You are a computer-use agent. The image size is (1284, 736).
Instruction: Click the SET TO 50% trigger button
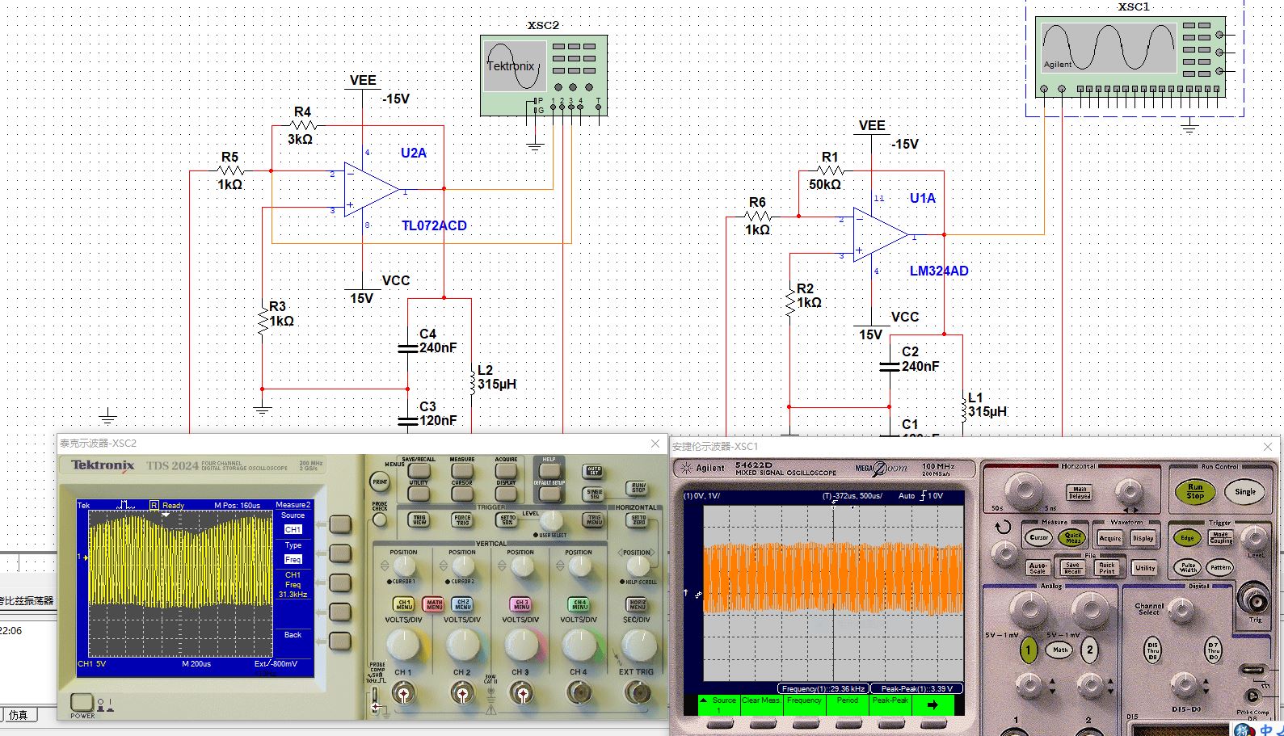tap(507, 519)
